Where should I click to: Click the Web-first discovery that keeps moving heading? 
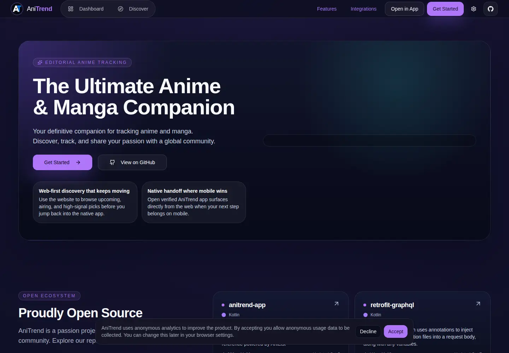84,191
